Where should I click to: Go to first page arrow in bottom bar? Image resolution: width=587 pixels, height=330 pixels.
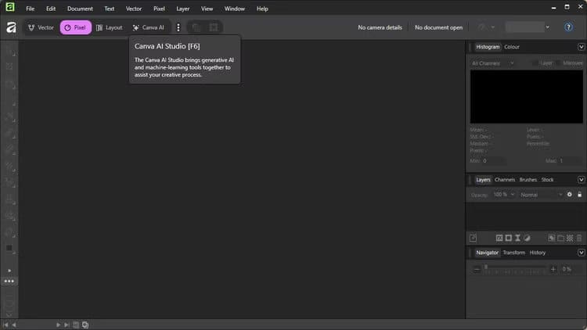pos(5,325)
